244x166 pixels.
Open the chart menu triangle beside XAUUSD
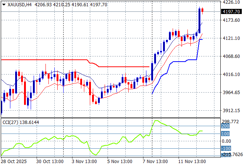pos(4,5)
